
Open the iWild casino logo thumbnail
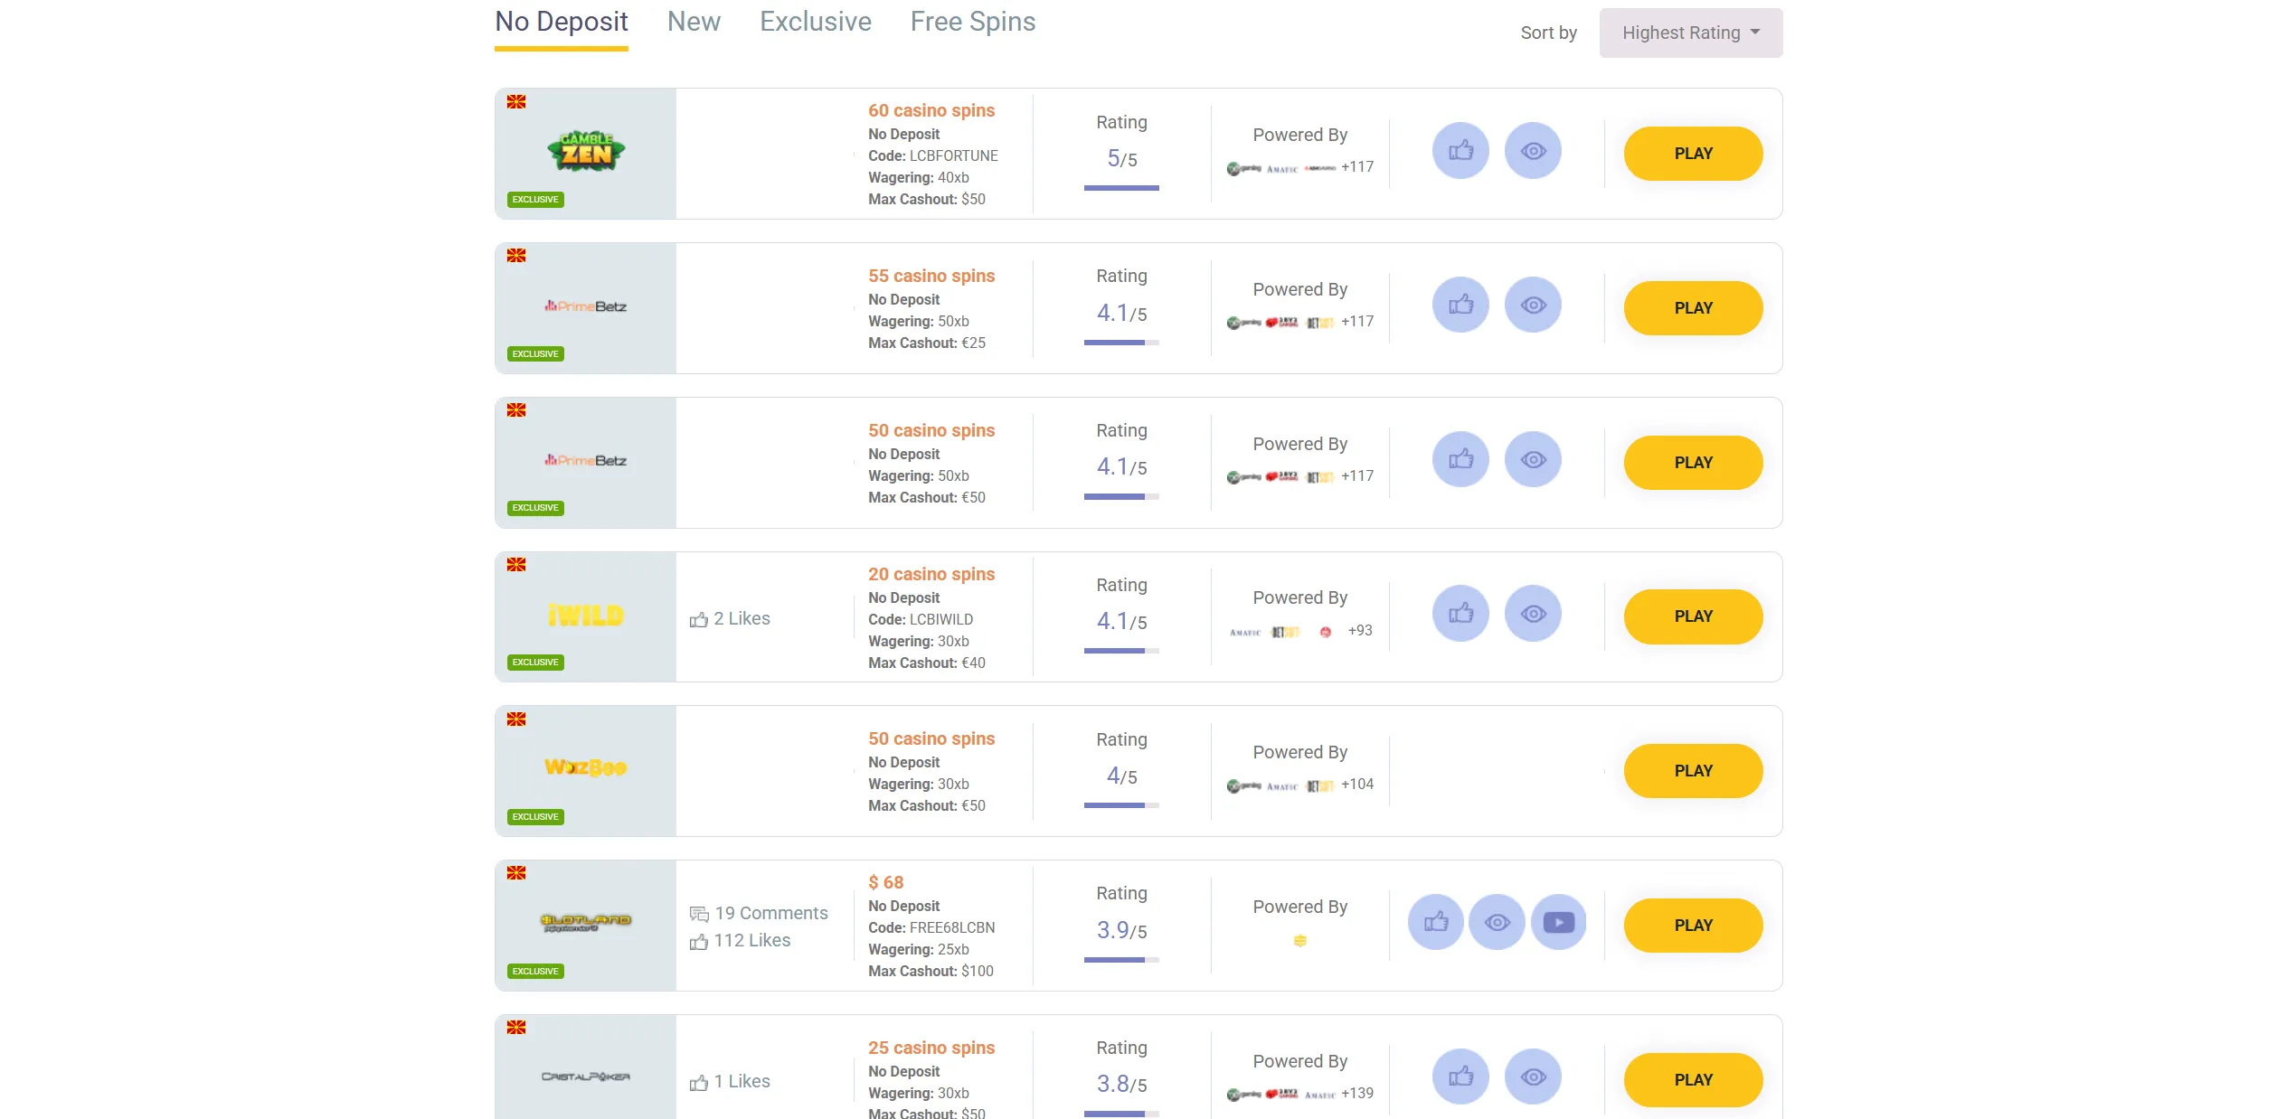[586, 616]
